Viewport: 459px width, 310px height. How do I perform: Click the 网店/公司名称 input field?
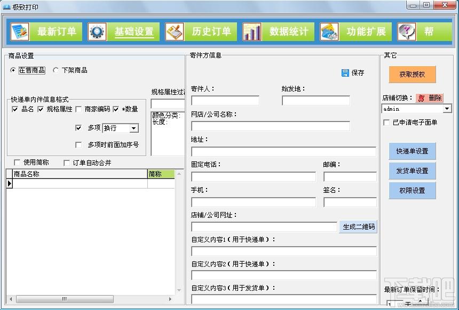(x=271, y=126)
